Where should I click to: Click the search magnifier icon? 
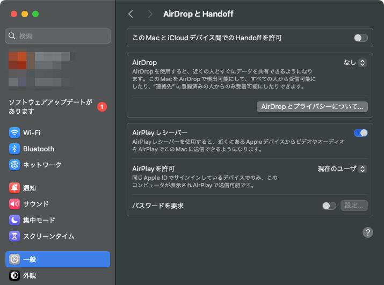coord(12,36)
